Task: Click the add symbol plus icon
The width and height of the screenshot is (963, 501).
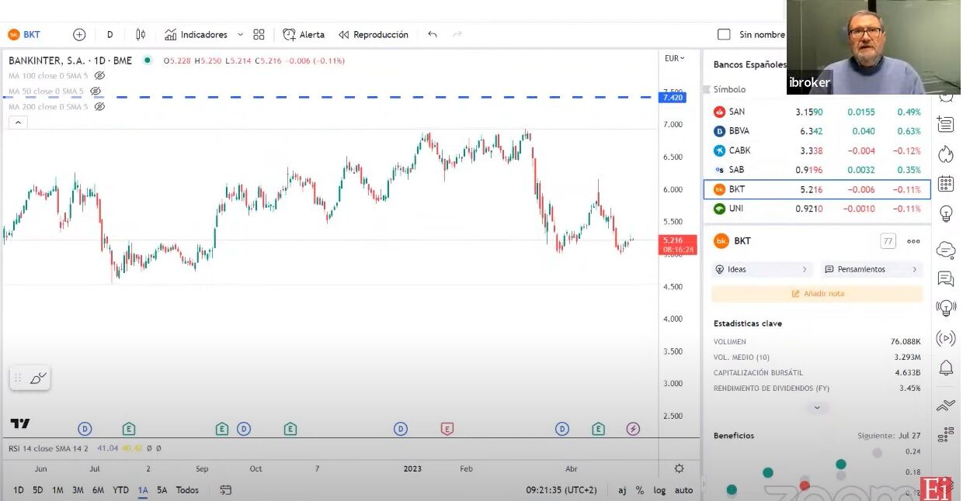Action: coord(79,35)
